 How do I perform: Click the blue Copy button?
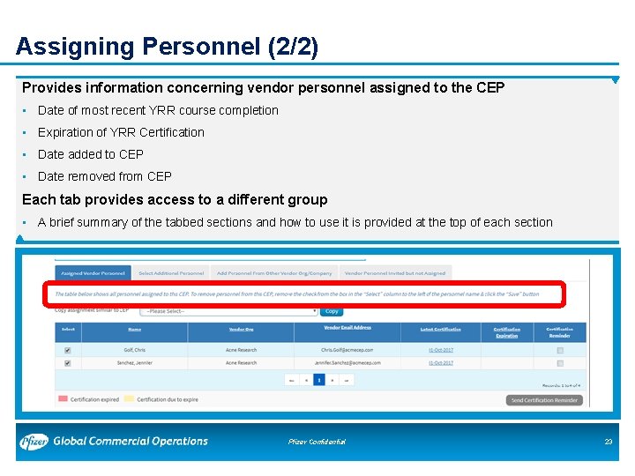click(332, 311)
